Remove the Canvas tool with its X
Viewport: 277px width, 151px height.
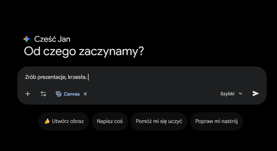pyautogui.click(x=85, y=94)
